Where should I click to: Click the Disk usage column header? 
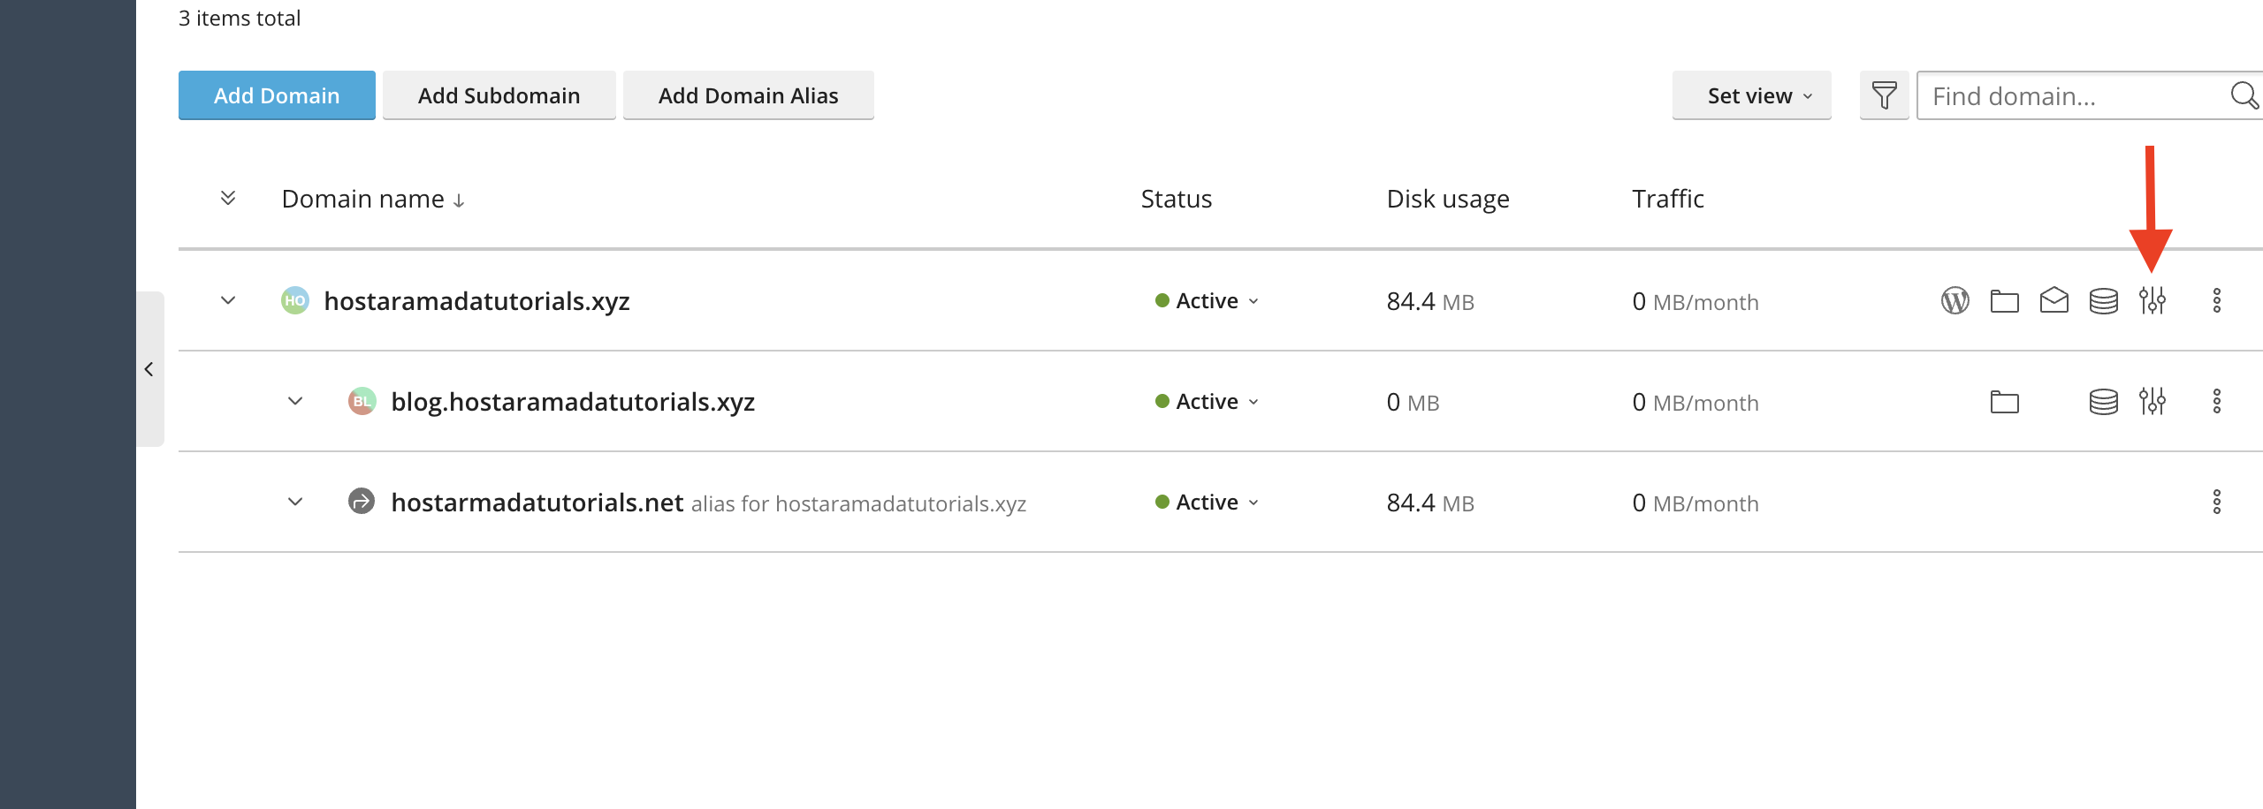coord(1448,199)
